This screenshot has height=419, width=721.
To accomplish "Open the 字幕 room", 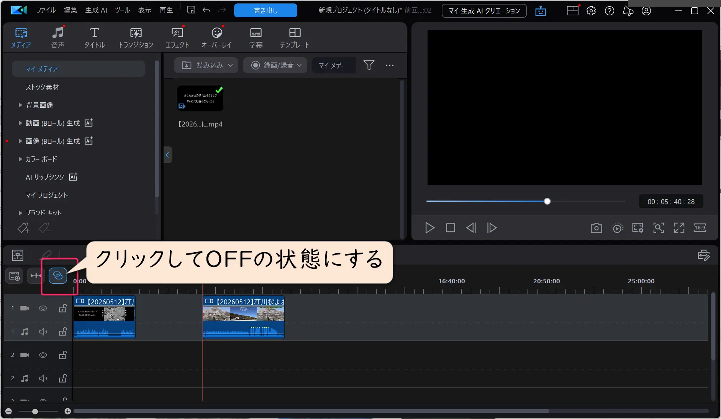I will tap(256, 38).
